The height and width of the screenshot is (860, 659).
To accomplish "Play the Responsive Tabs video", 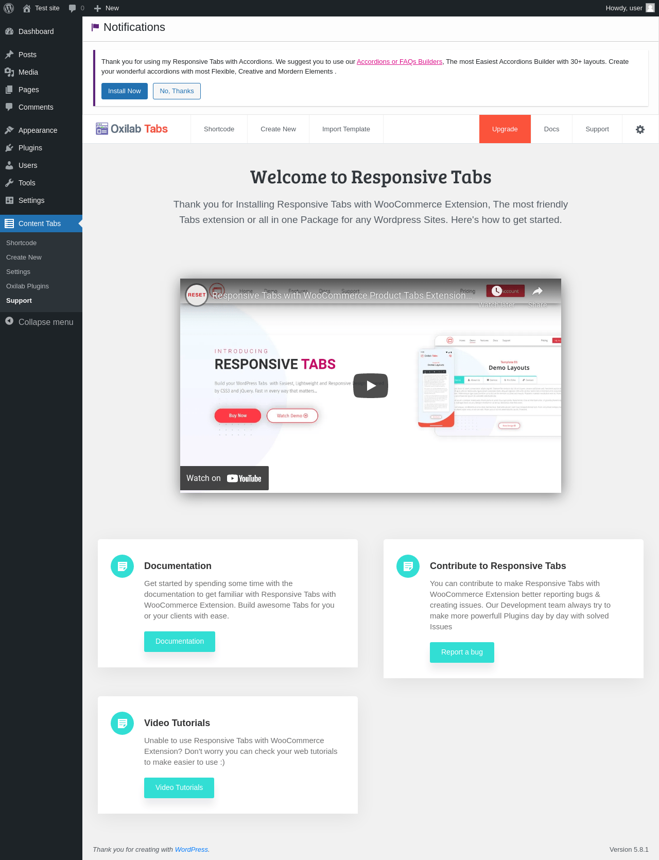I will click(371, 386).
